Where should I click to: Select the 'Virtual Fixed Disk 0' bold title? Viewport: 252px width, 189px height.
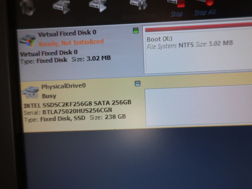[67, 33]
